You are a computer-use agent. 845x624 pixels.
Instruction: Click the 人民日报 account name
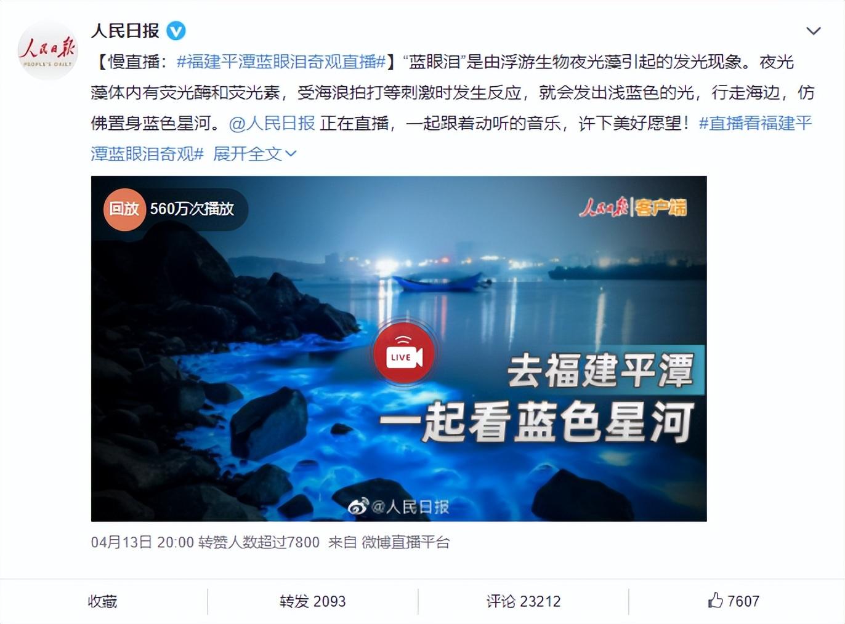click(x=125, y=30)
